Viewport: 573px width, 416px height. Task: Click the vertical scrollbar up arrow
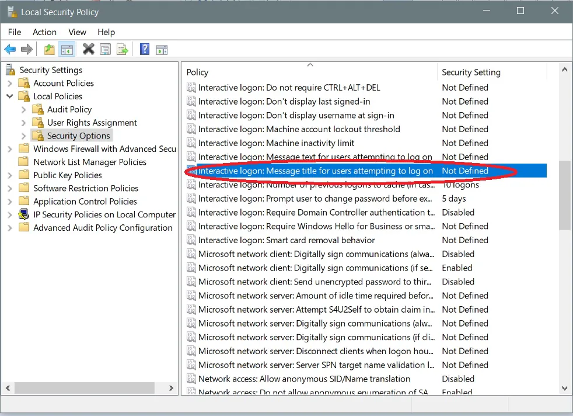point(564,69)
